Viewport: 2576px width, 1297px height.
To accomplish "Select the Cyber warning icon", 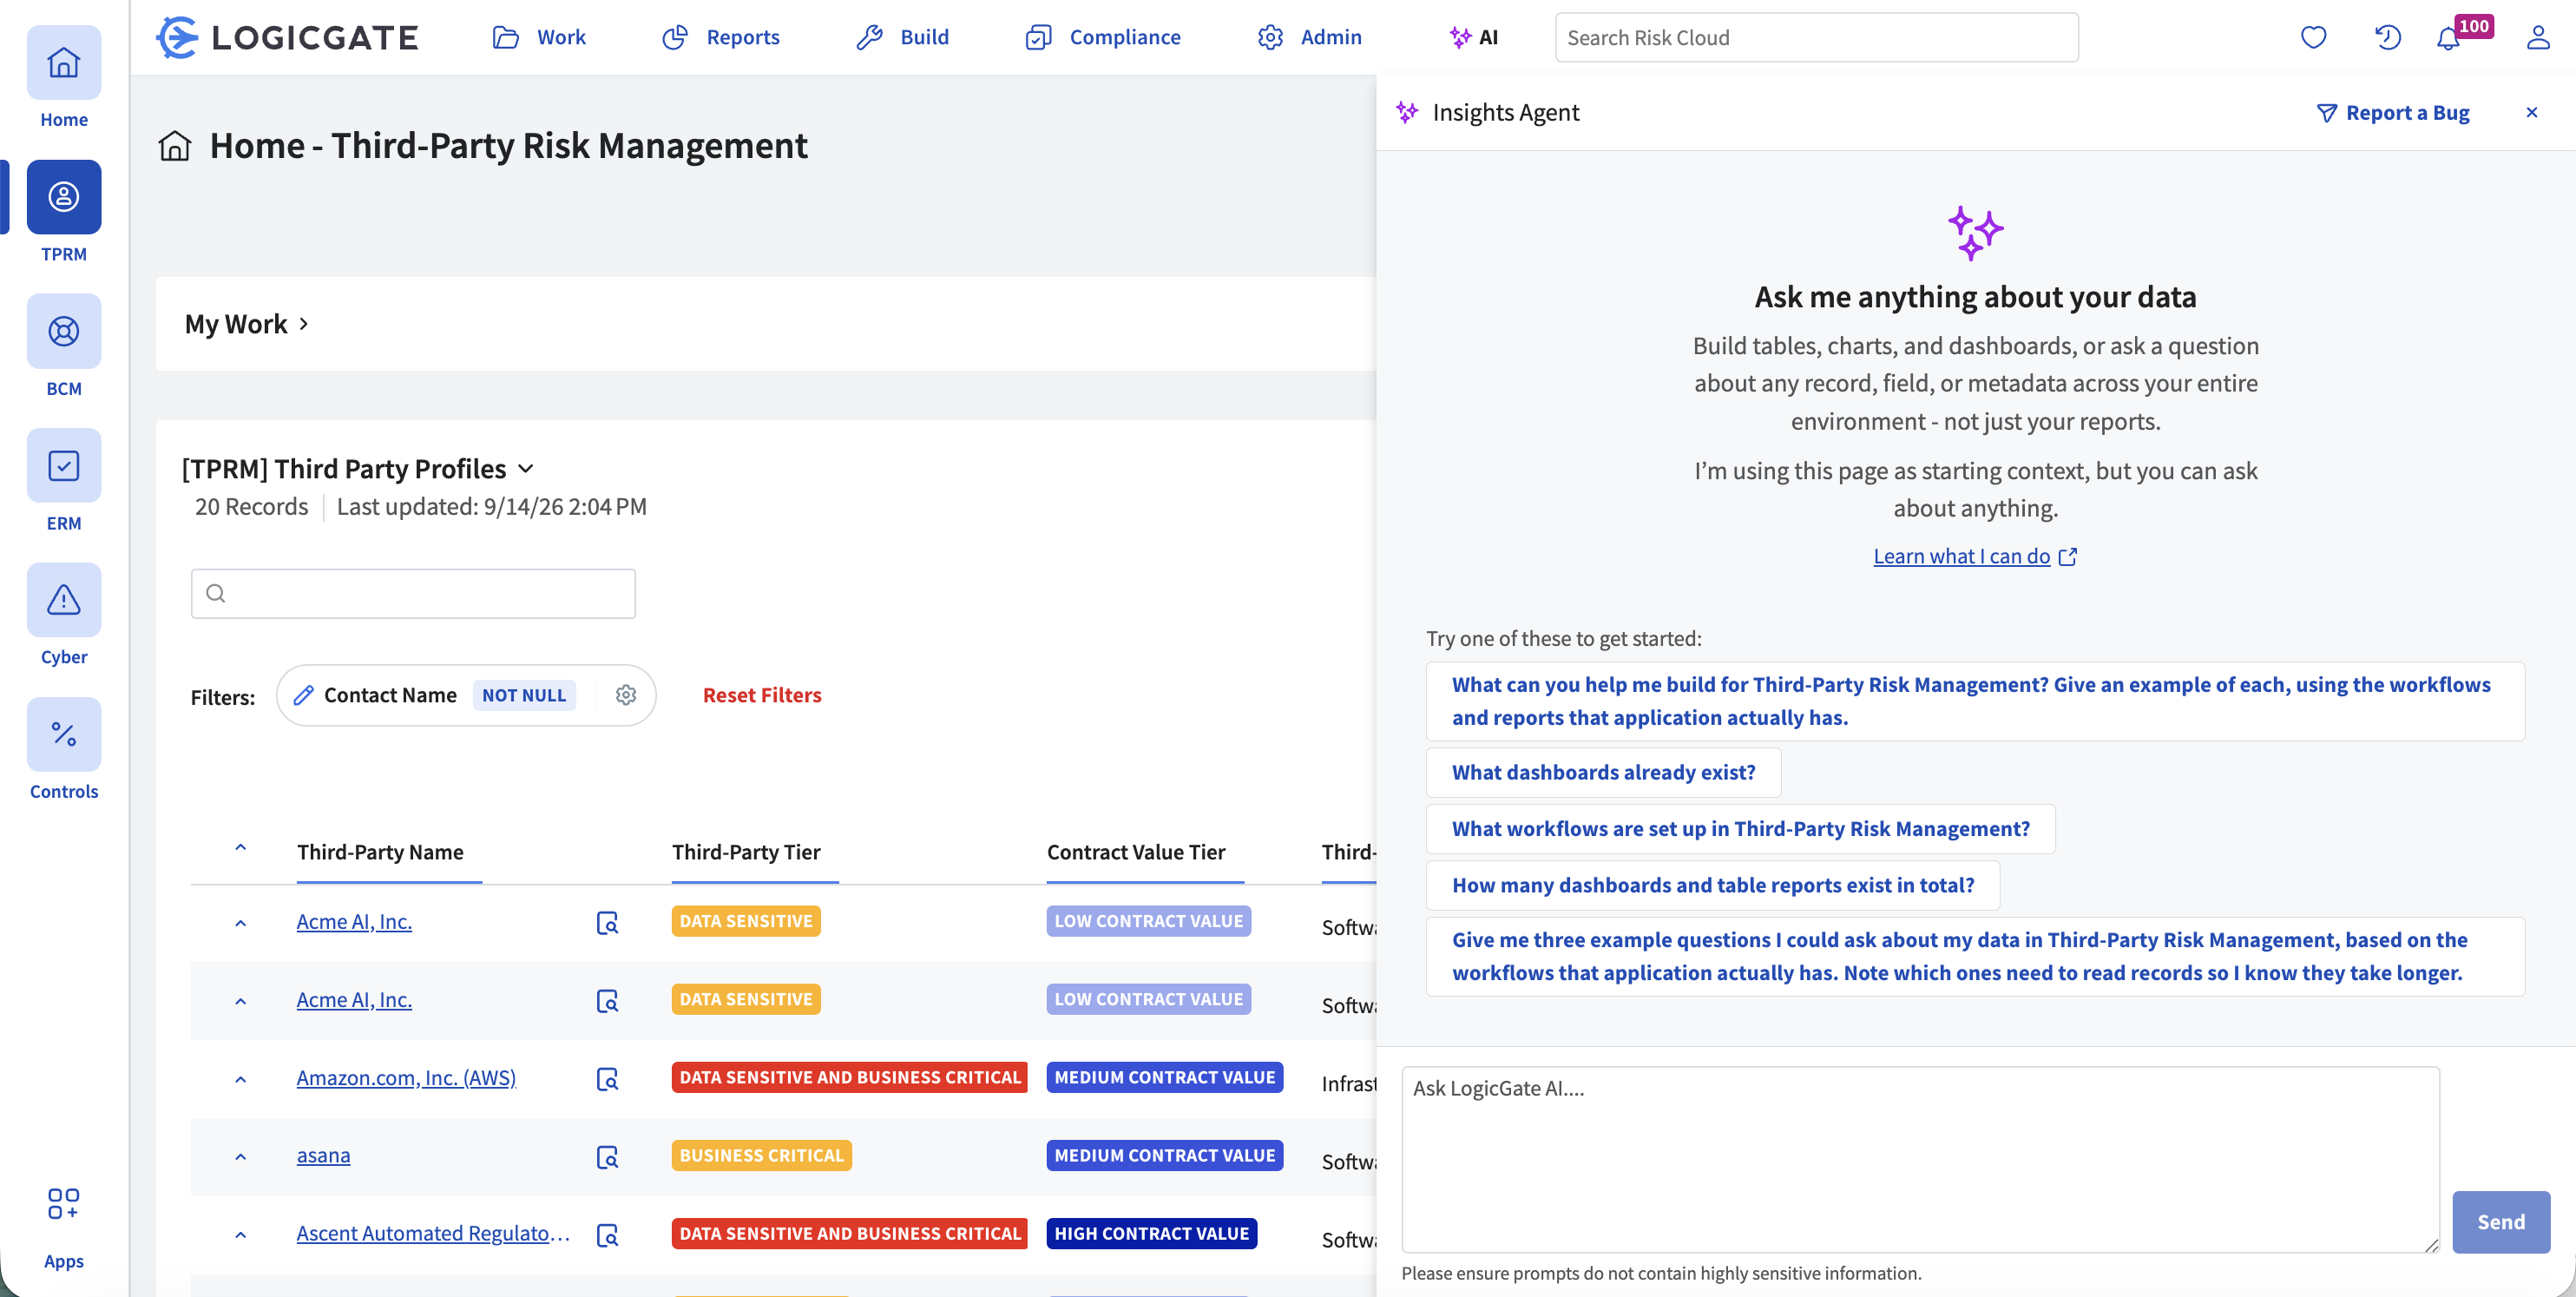I will point(64,600).
